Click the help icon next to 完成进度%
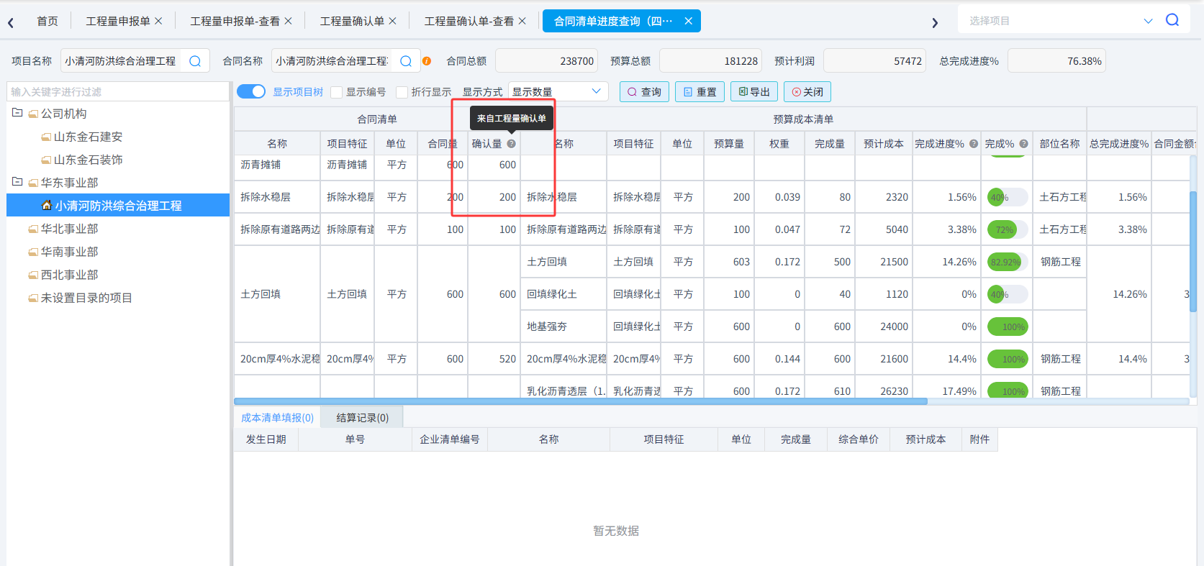The height and width of the screenshot is (566, 1204). point(974,144)
